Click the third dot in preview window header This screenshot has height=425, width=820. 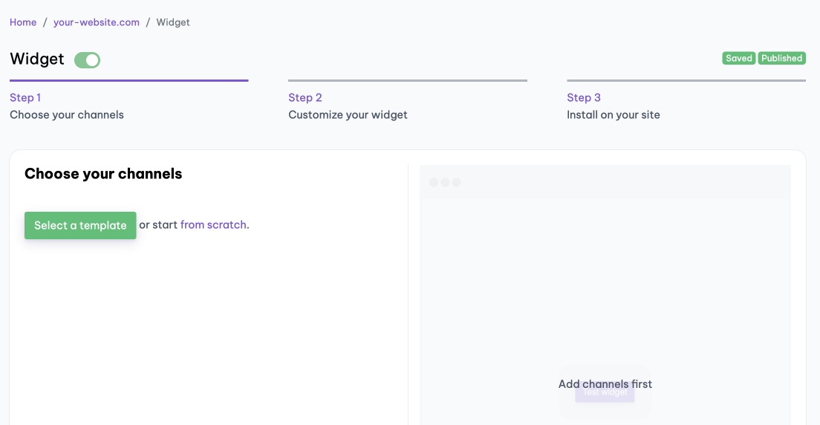click(x=457, y=182)
